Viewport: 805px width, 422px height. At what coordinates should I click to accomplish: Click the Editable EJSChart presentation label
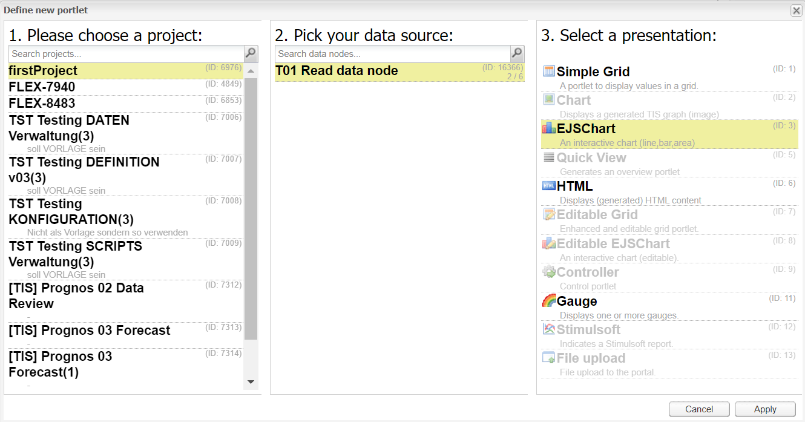pyautogui.click(x=613, y=243)
